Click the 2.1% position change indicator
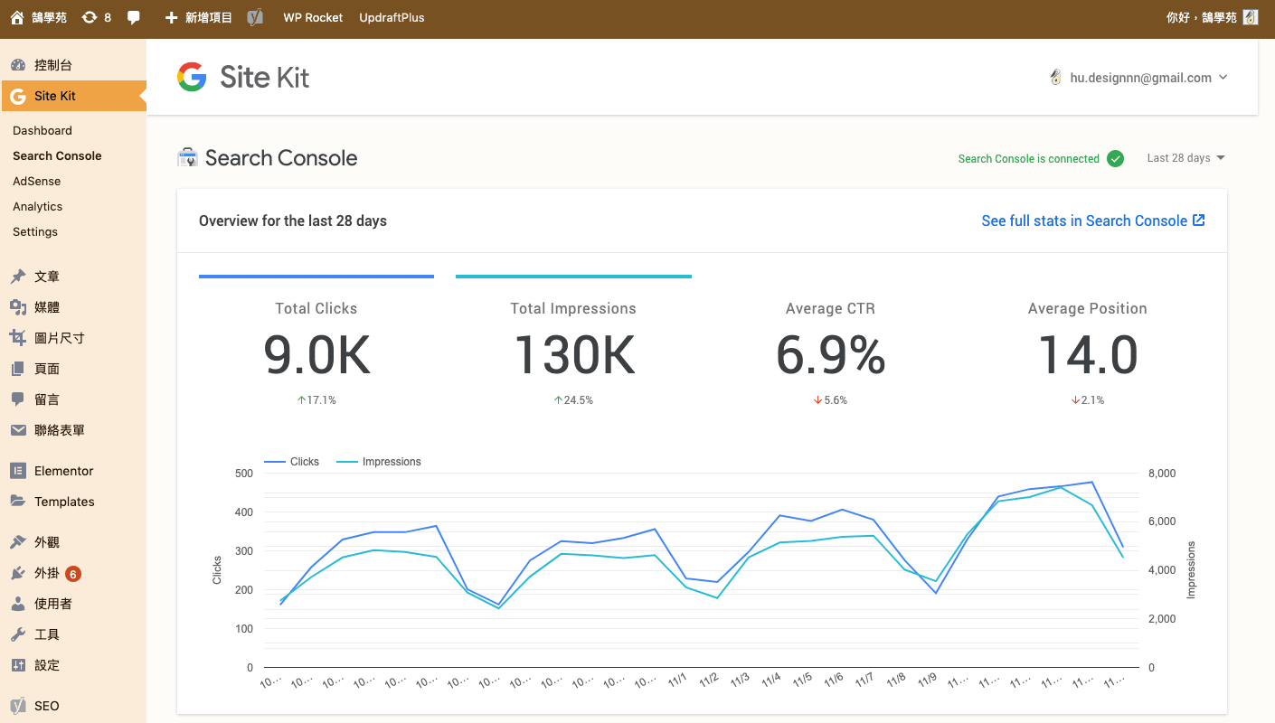The height and width of the screenshot is (723, 1275). 1088,400
